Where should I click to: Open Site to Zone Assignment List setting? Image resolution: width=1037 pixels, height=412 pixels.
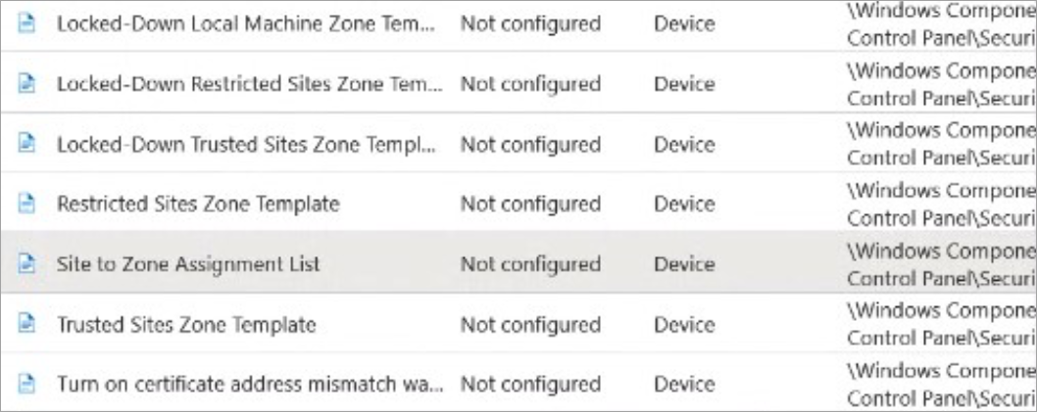click(188, 264)
